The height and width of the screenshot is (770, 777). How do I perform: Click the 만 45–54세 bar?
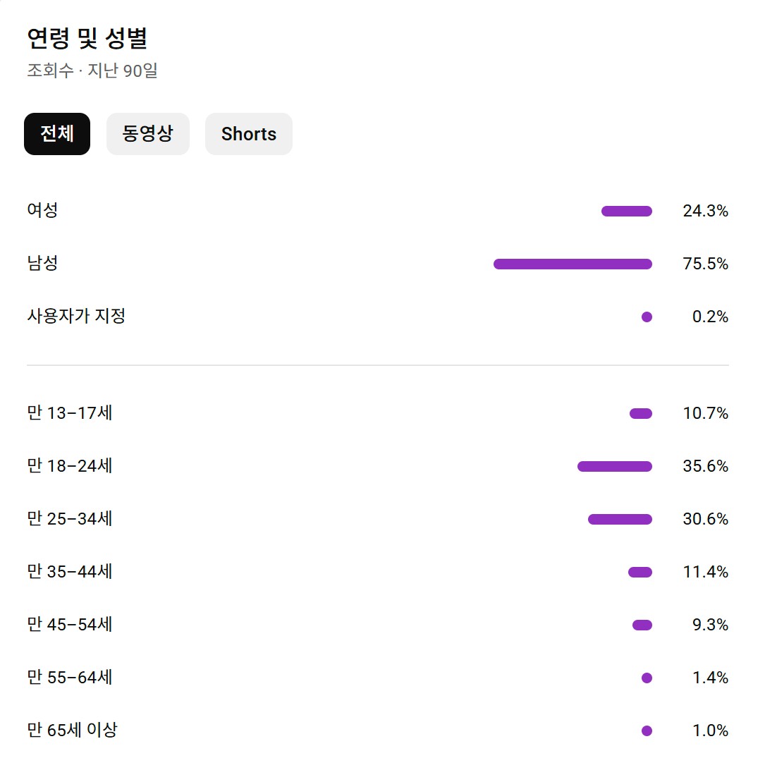tap(642, 625)
